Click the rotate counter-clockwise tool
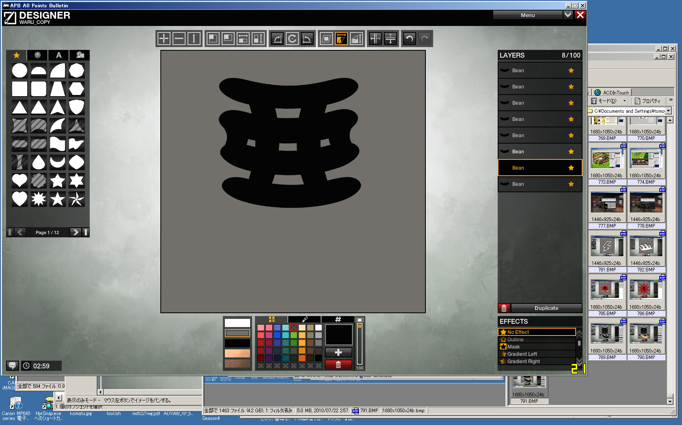Image resolution: width=682 pixels, height=426 pixels. click(x=307, y=39)
